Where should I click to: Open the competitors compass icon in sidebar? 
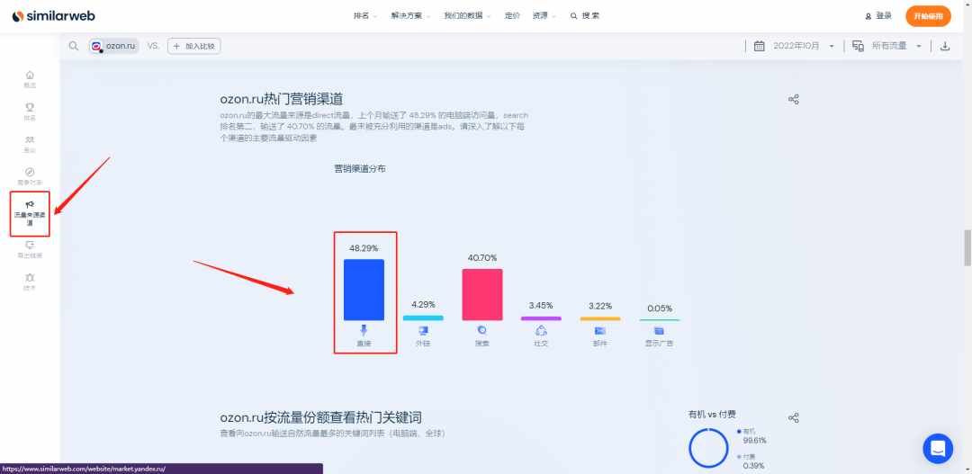pyautogui.click(x=30, y=172)
